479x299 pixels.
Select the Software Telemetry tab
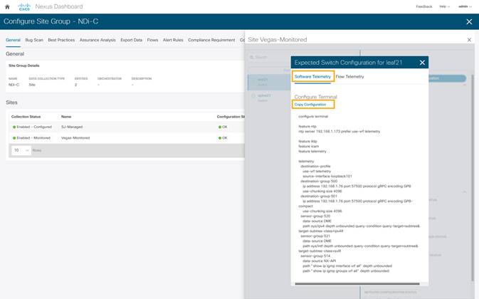pos(312,77)
